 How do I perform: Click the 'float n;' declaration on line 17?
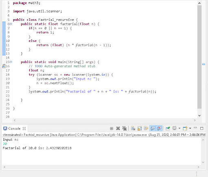tap(36, 70)
